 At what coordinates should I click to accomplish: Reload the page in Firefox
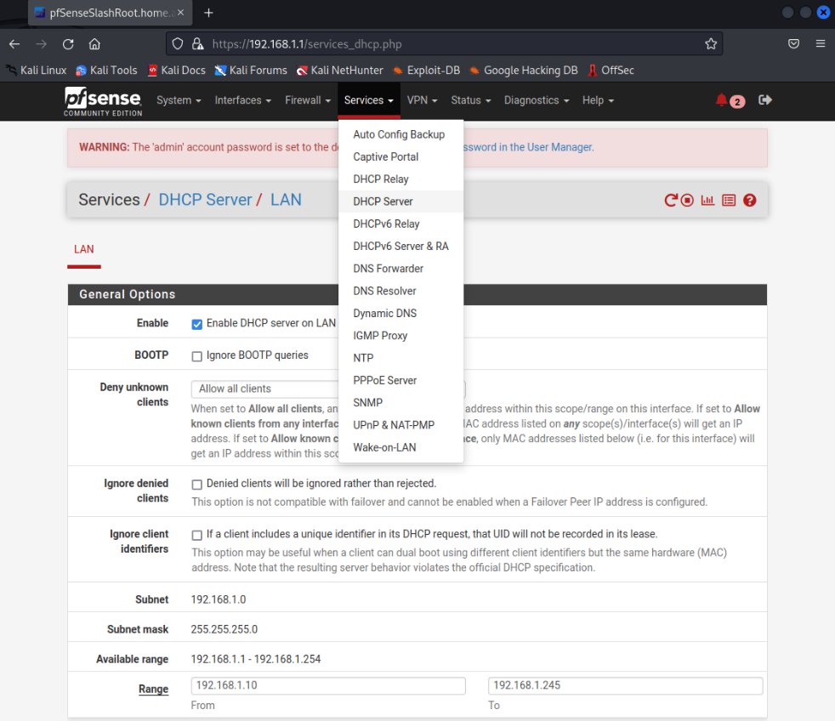tap(68, 43)
